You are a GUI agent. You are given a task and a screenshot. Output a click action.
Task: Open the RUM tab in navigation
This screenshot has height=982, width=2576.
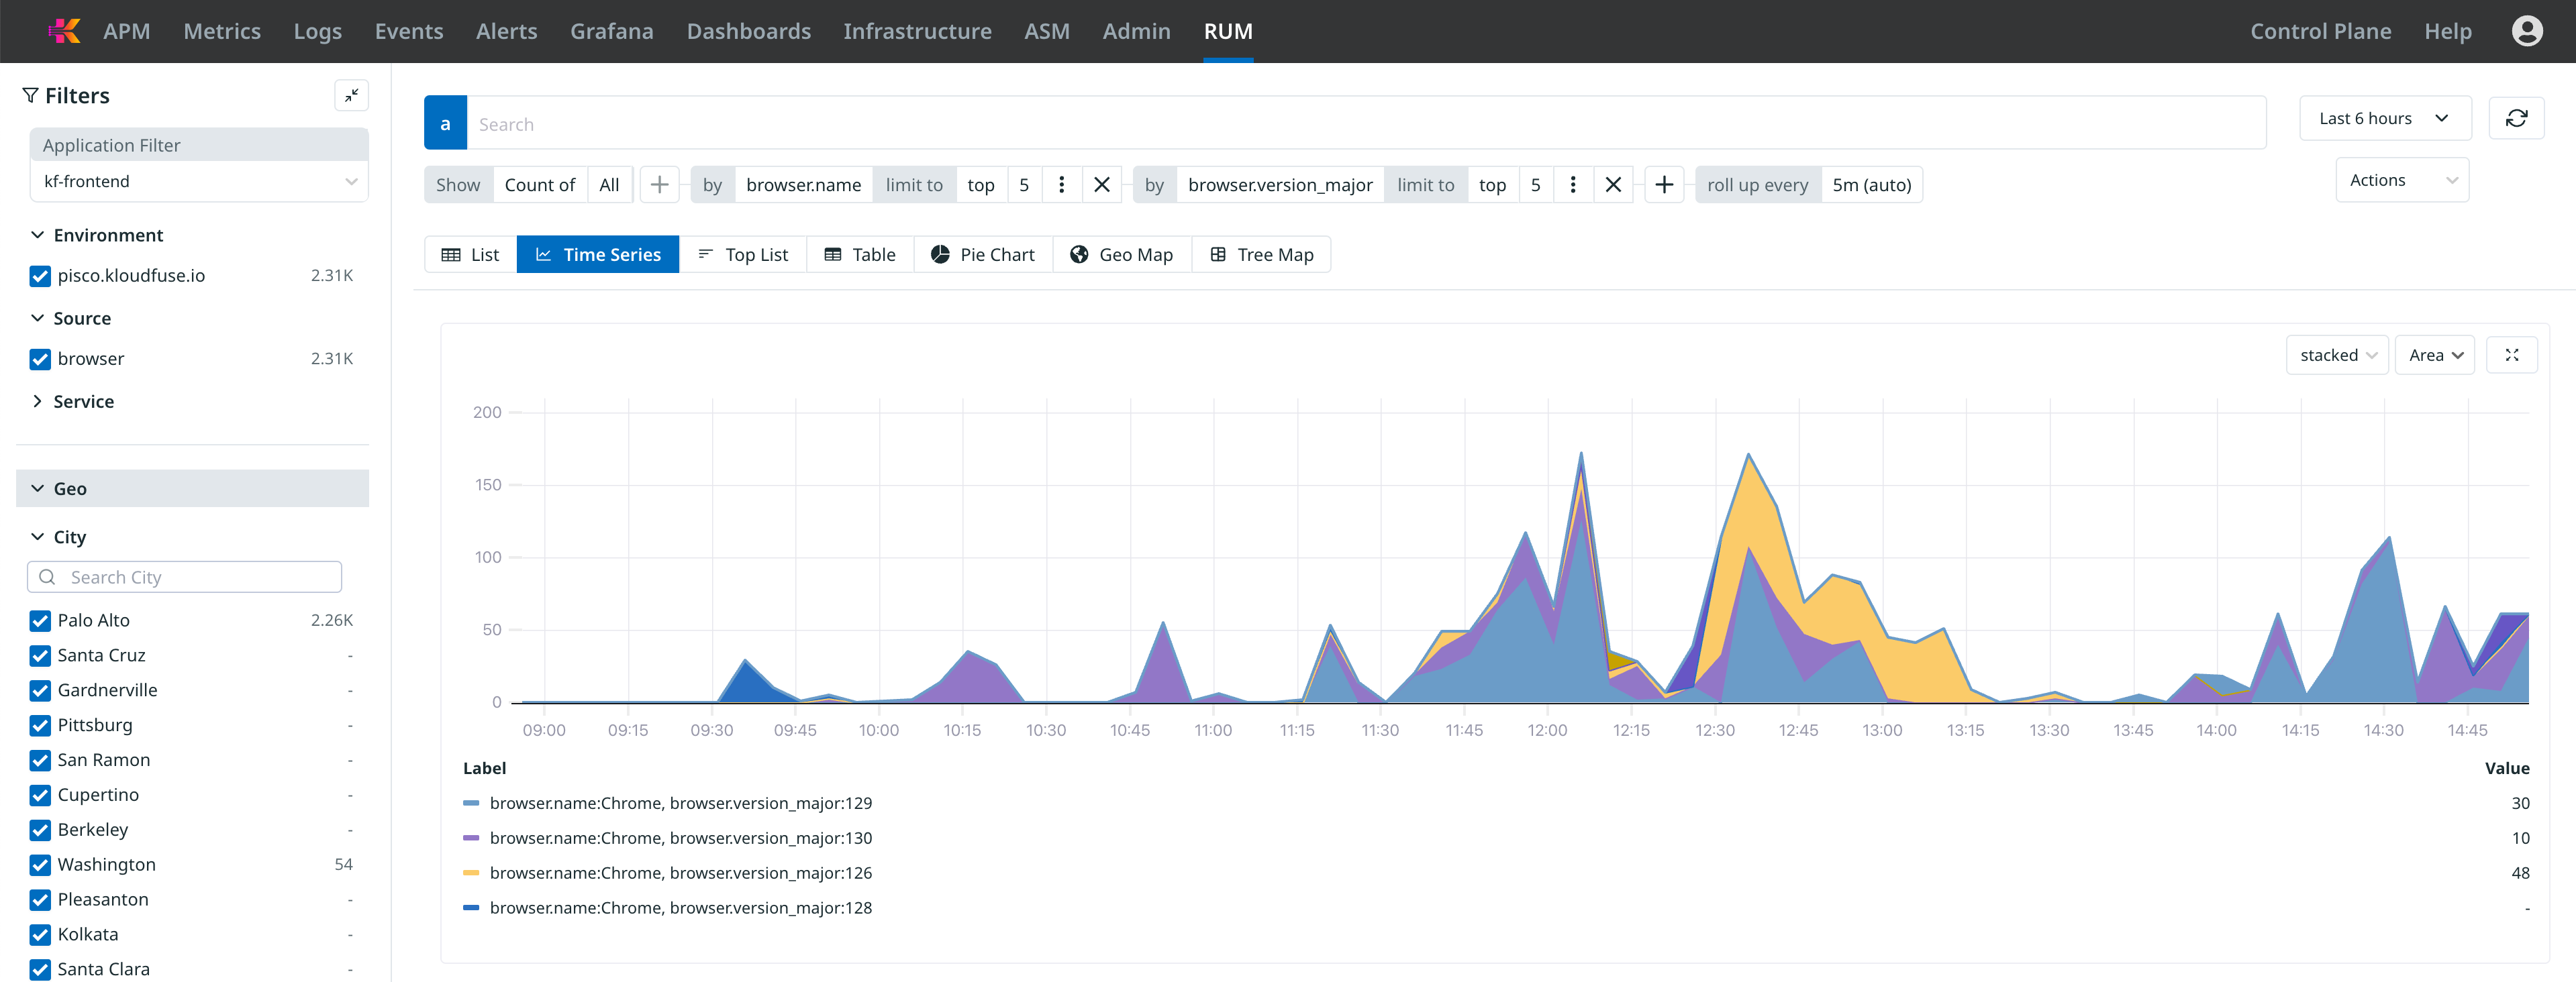click(1229, 31)
